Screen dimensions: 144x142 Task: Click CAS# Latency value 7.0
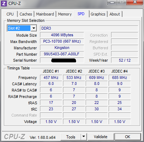[x=74, y=84]
